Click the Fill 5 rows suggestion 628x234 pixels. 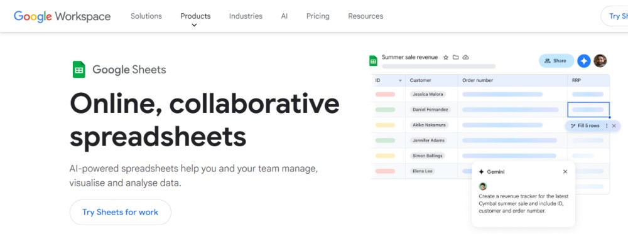click(585, 125)
